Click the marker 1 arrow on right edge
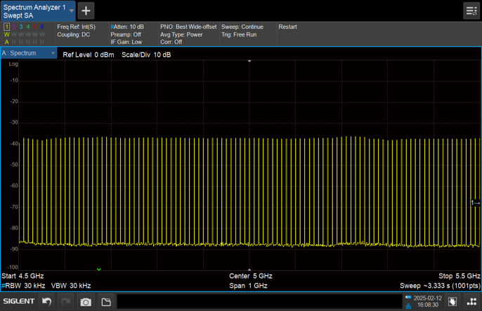482x311 pixels. (475, 203)
